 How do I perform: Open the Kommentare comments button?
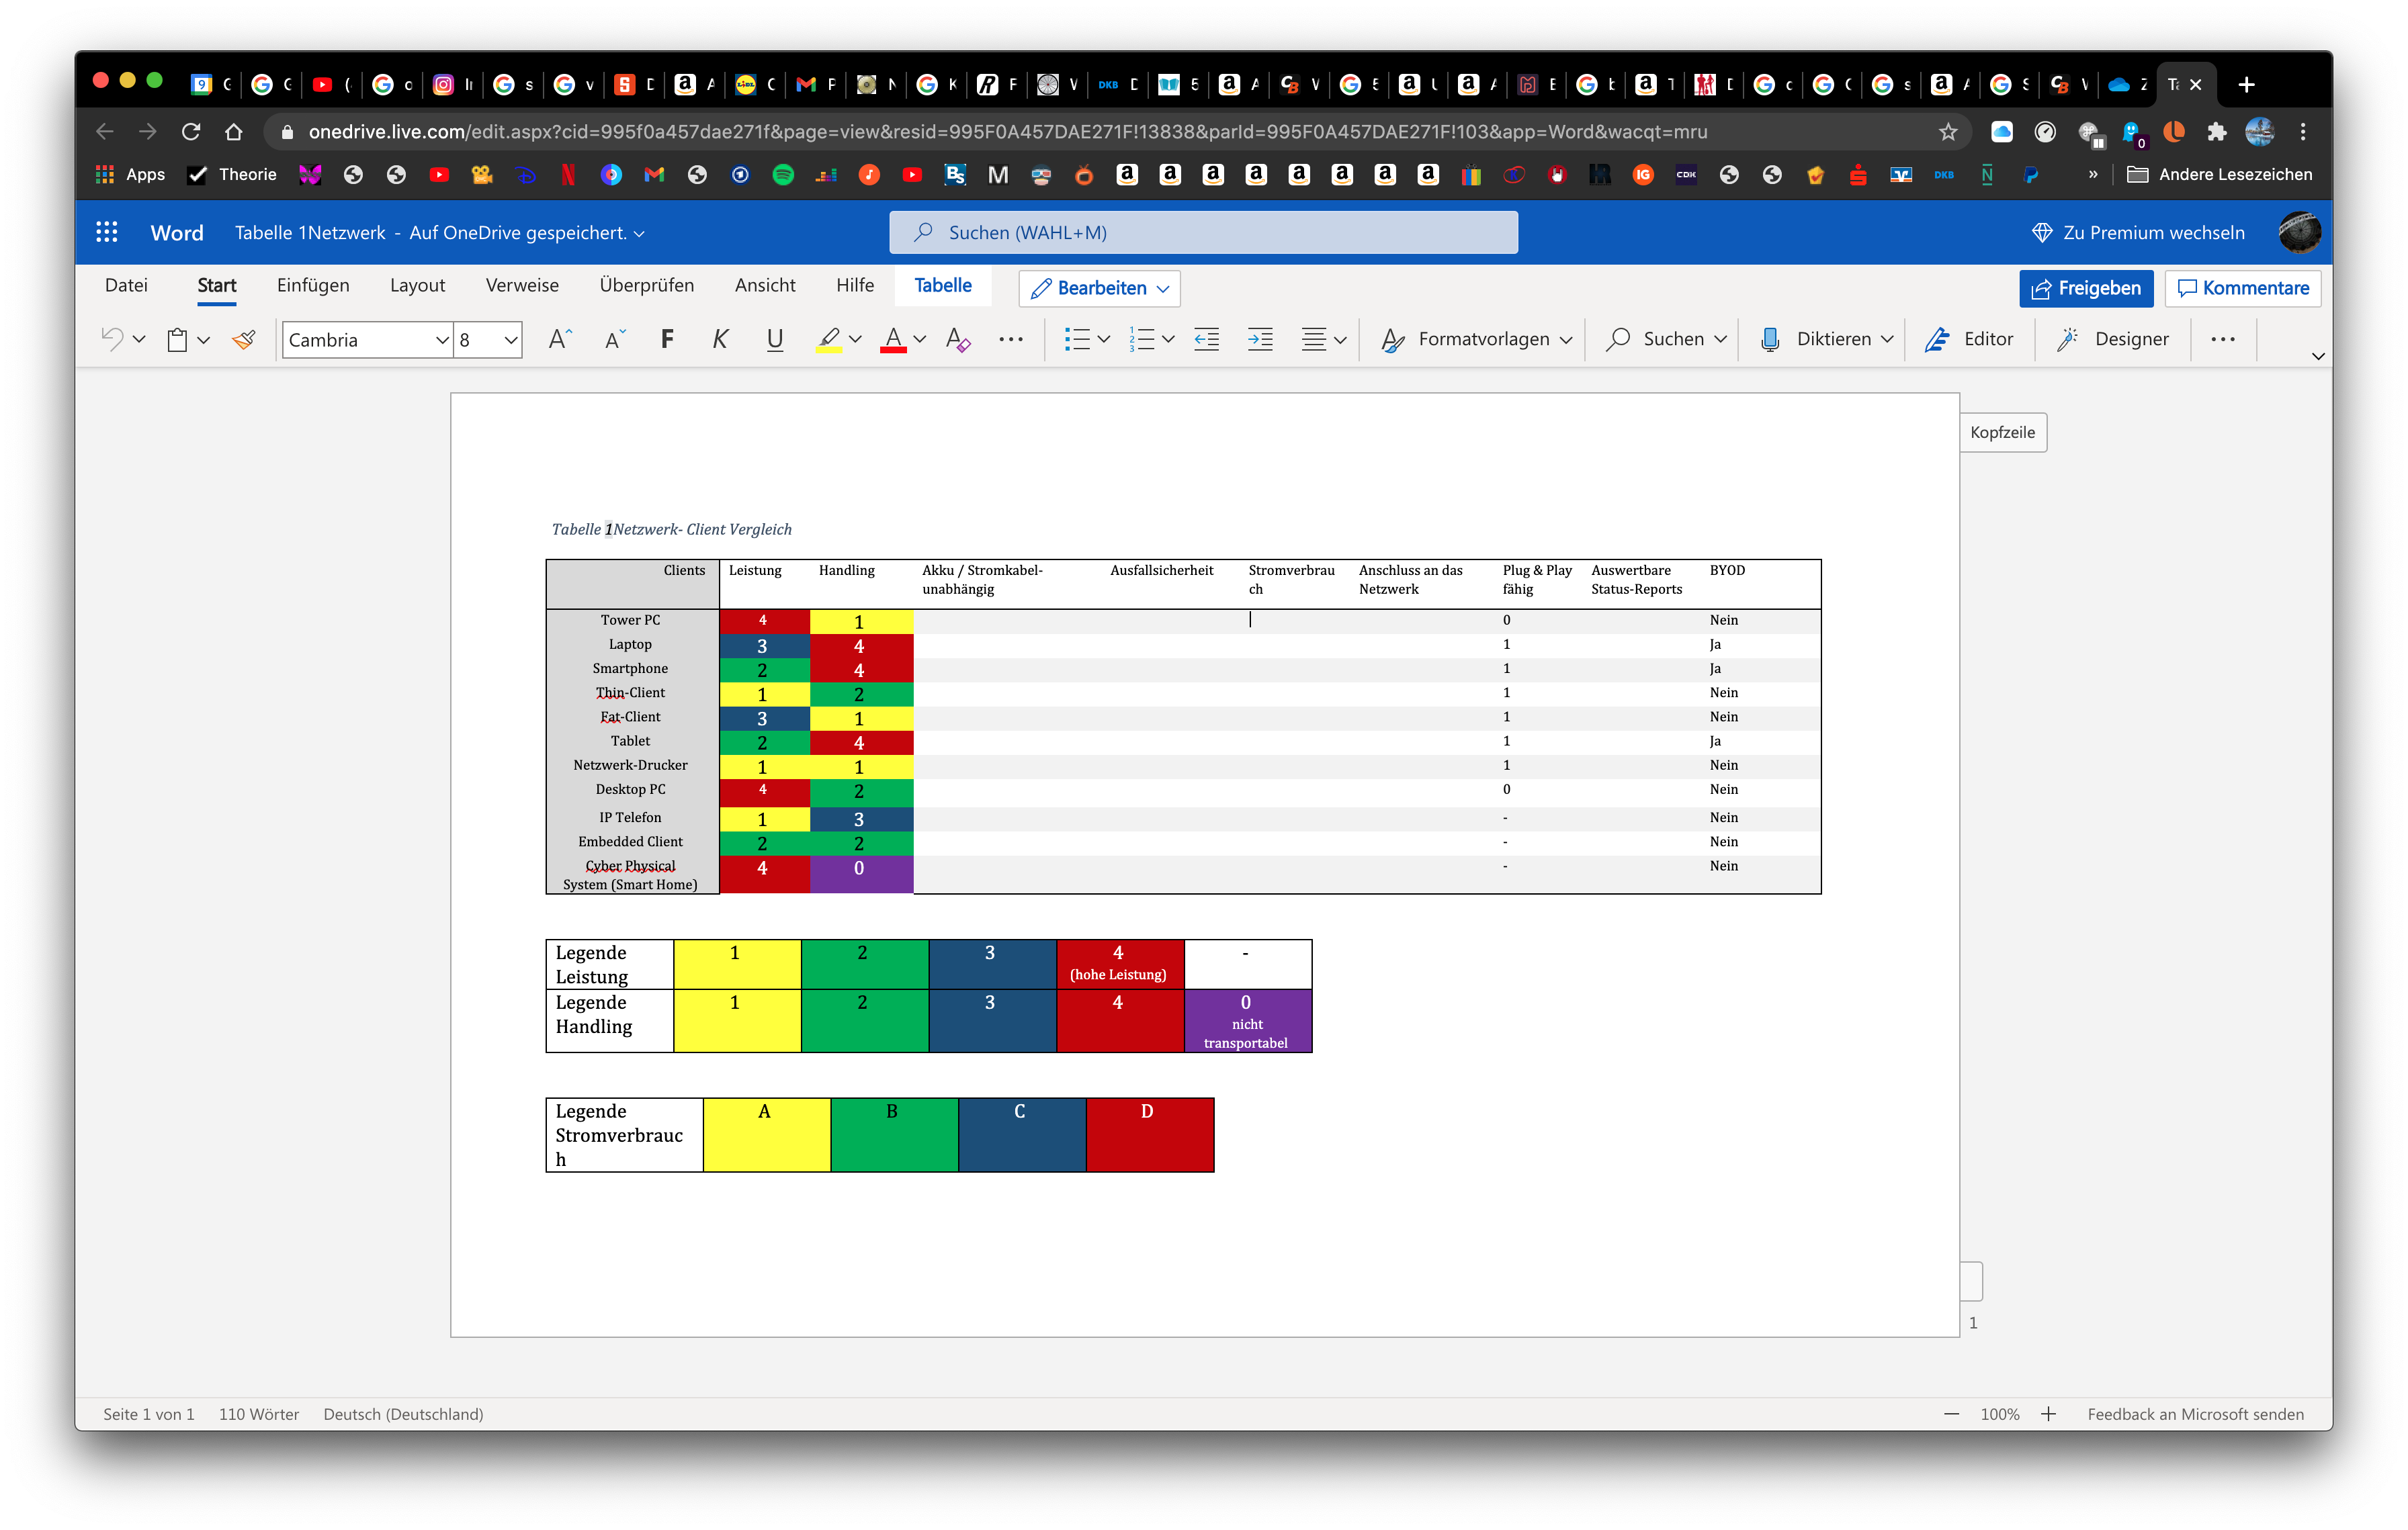click(x=2242, y=289)
